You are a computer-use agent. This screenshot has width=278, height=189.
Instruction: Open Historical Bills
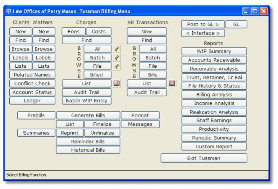(x=88, y=150)
